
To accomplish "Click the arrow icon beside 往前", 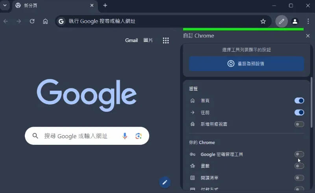I will (193, 112).
